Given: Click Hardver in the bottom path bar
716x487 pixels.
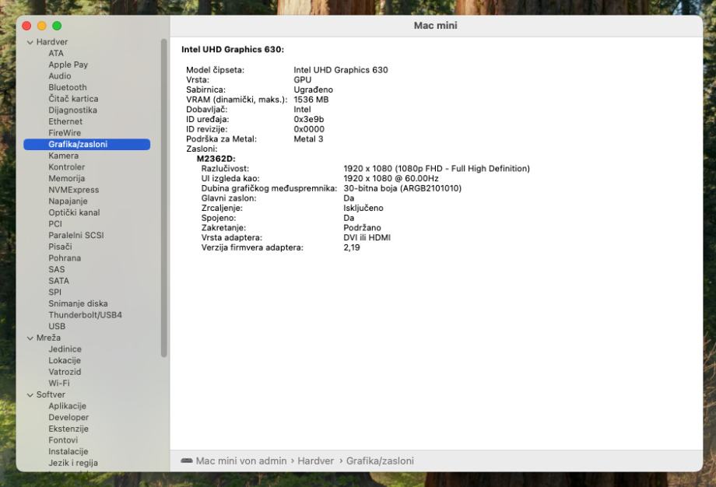Looking at the screenshot, I should click(x=315, y=461).
